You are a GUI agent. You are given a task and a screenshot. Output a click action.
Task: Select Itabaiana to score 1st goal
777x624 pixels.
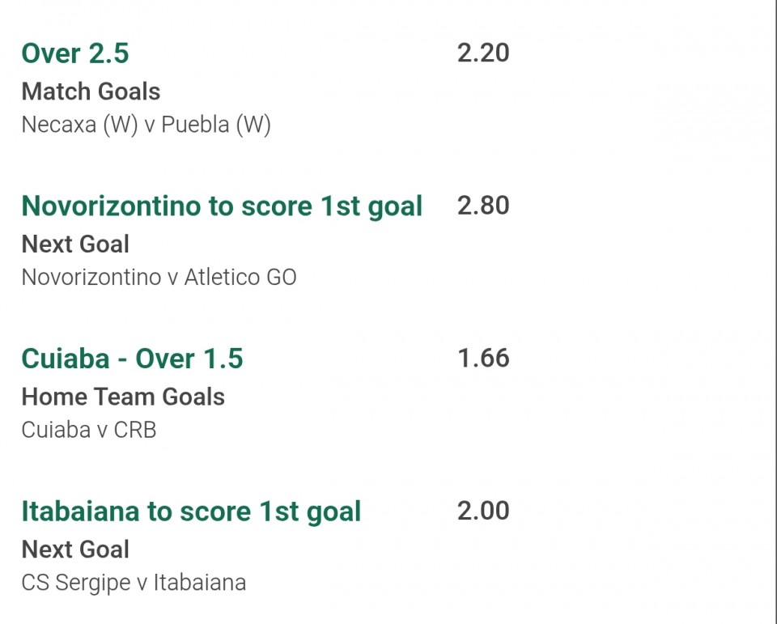point(191,512)
